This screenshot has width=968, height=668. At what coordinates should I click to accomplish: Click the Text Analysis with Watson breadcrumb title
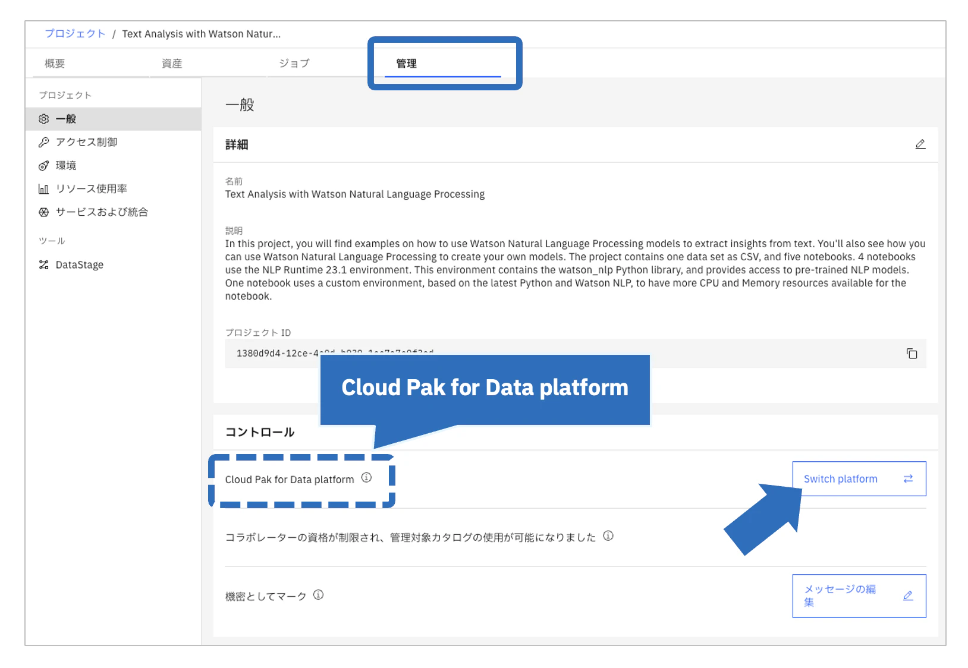tap(201, 34)
